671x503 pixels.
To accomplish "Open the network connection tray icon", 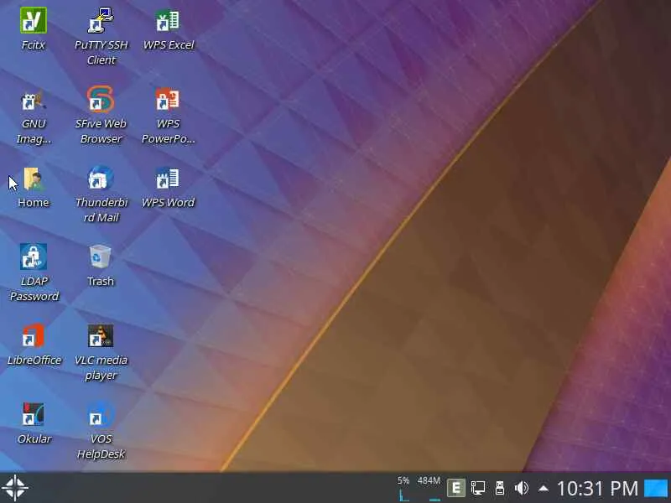I will 478,488.
